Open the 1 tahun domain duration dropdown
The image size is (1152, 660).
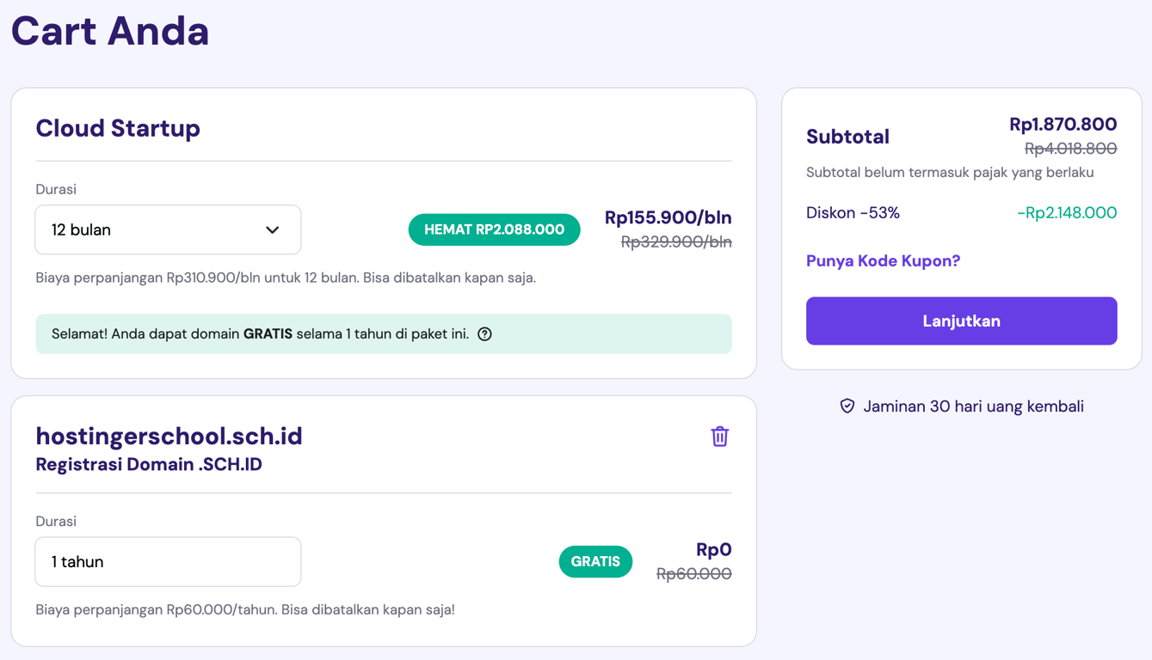pos(168,561)
